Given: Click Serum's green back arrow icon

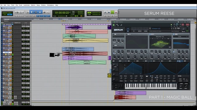Looking at the screenshot, I should click(x=114, y=25).
